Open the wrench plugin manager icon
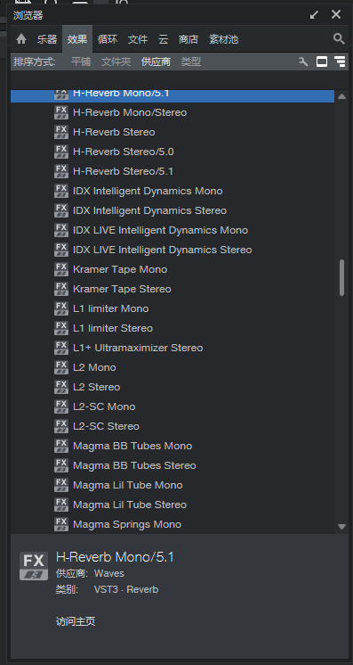 coord(303,62)
